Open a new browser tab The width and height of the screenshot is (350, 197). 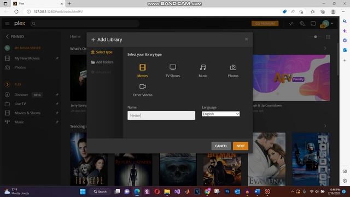coord(69,4)
